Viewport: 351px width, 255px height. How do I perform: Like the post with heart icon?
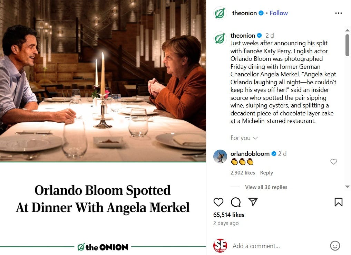218,202
